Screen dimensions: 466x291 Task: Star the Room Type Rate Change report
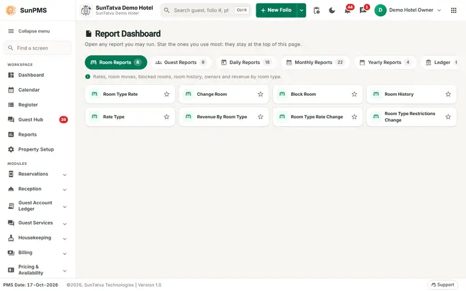pos(354,116)
